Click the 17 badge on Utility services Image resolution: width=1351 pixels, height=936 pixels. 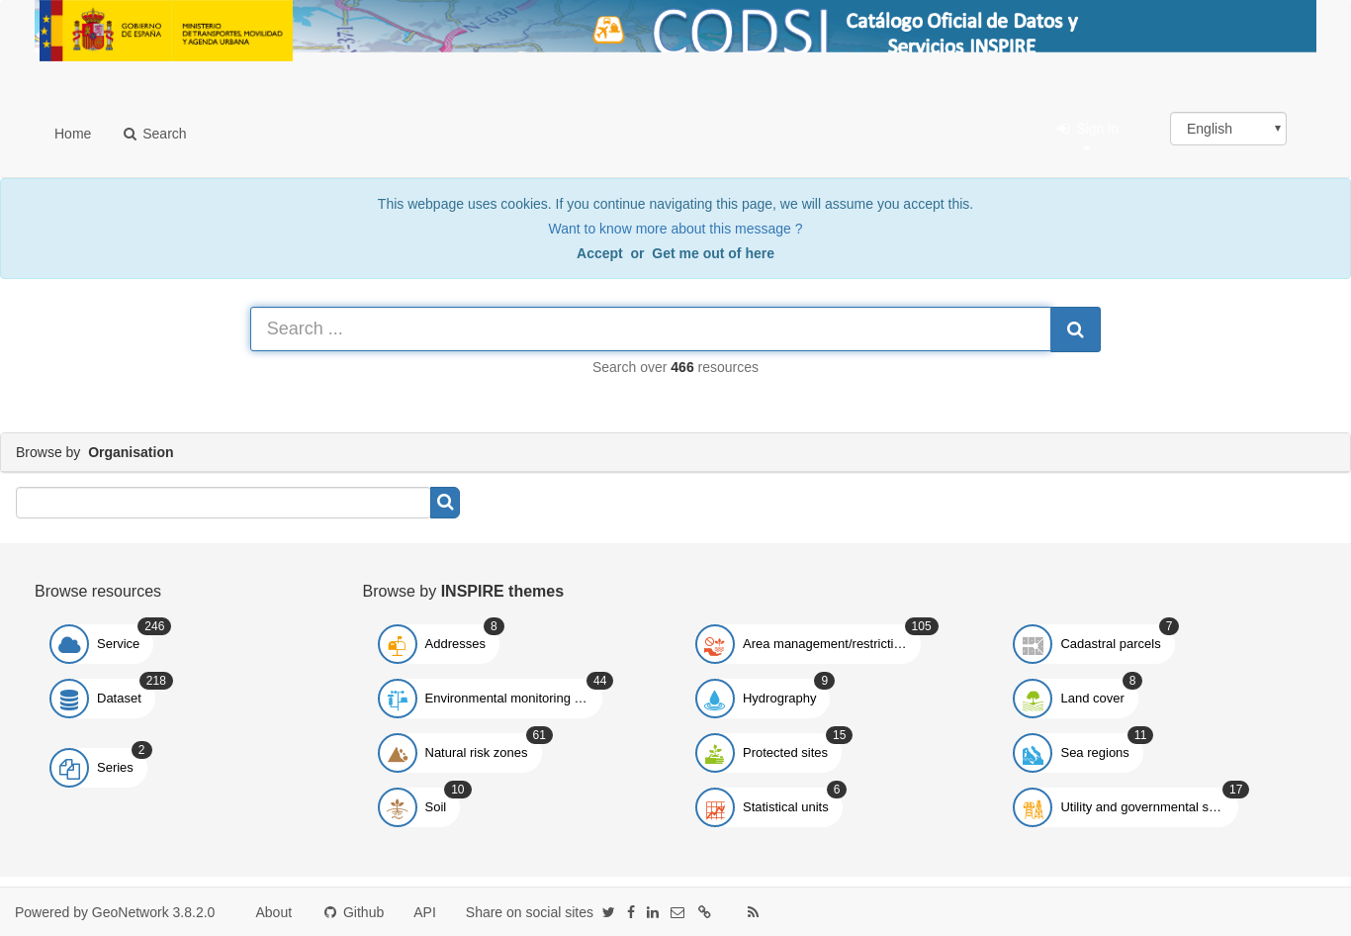1235,790
